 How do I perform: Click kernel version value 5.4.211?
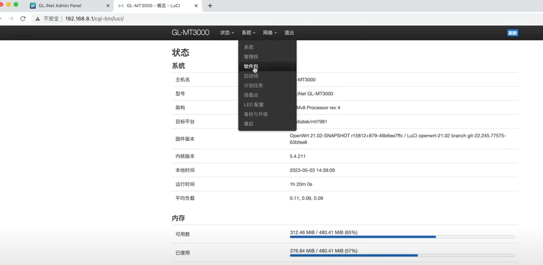[297, 156]
